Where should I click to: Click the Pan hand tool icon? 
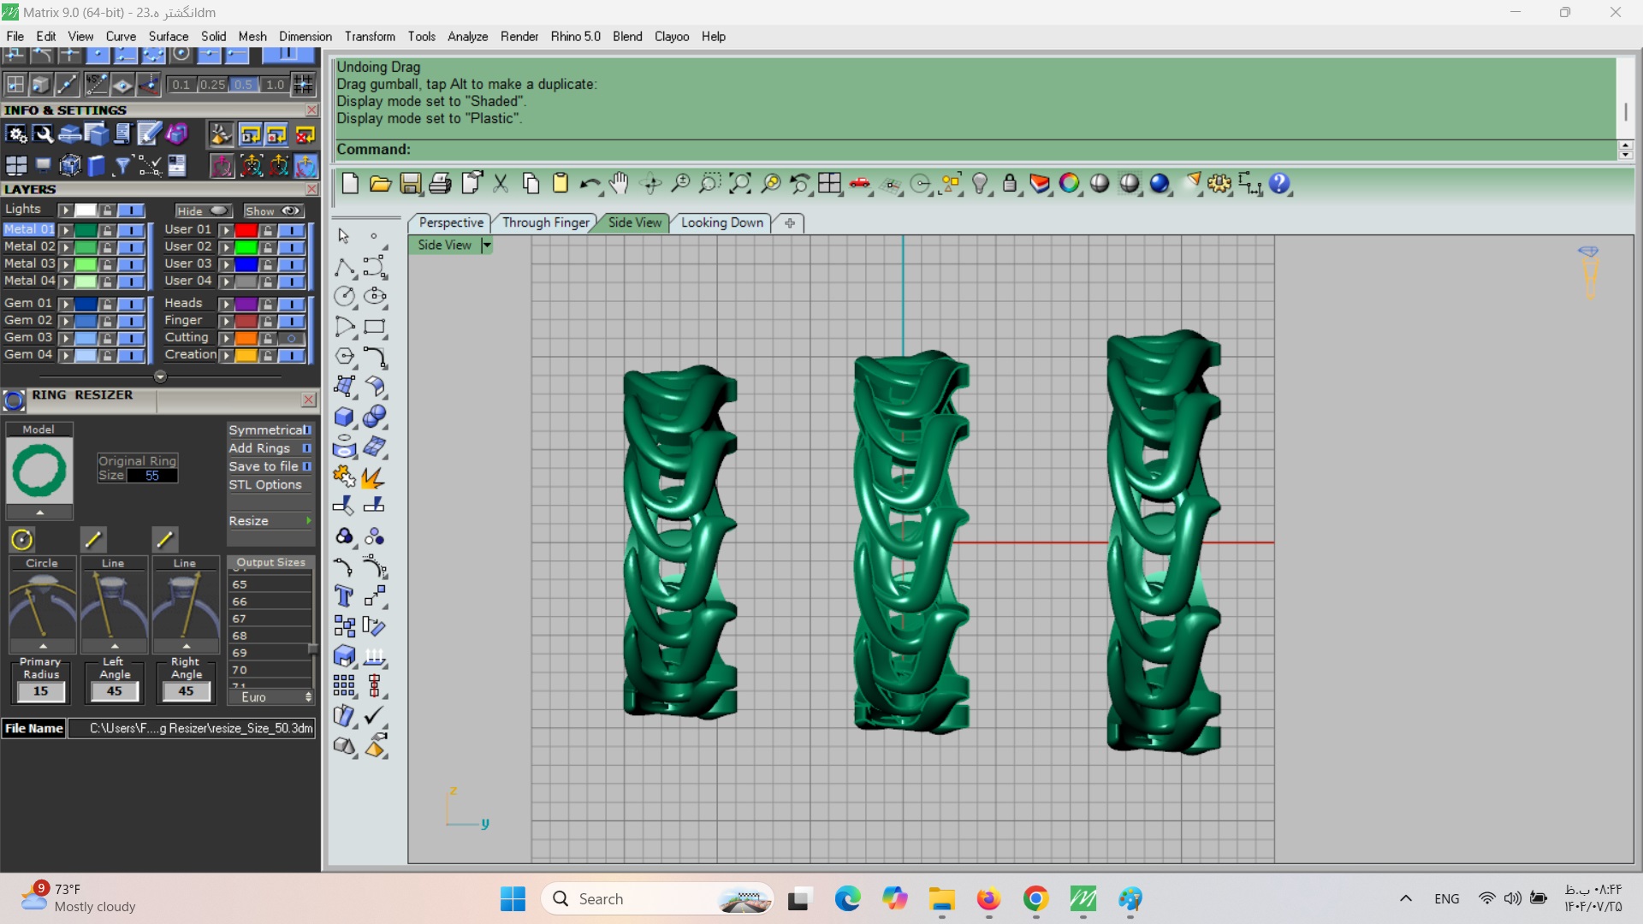pos(619,183)
